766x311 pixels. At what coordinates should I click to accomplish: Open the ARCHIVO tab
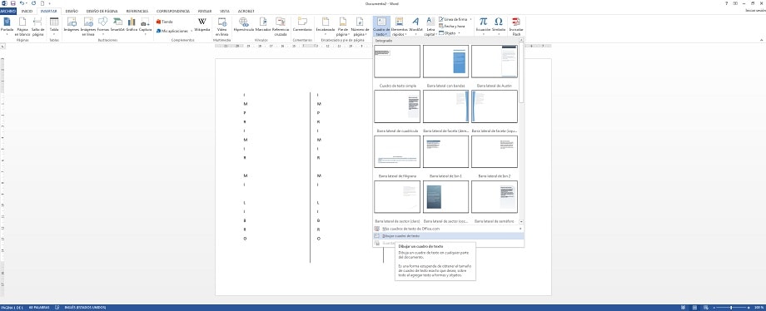tap(8, 11)
